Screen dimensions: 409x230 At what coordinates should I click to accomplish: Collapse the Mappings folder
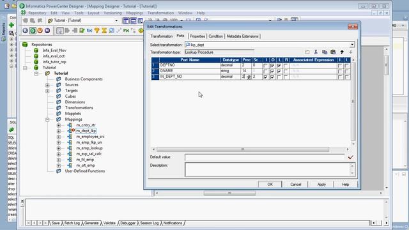point(47,119)
